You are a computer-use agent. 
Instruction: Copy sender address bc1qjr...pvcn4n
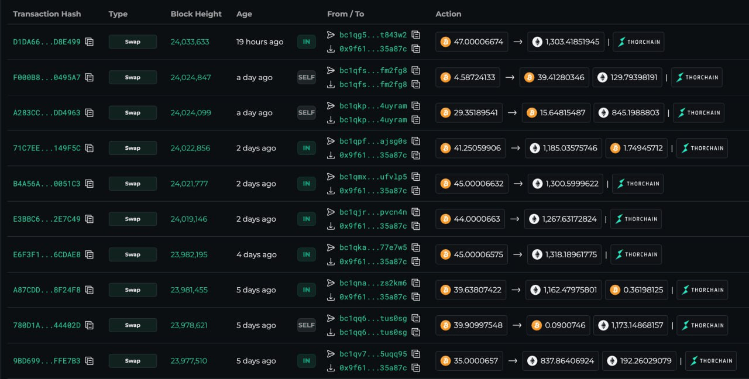415,212
